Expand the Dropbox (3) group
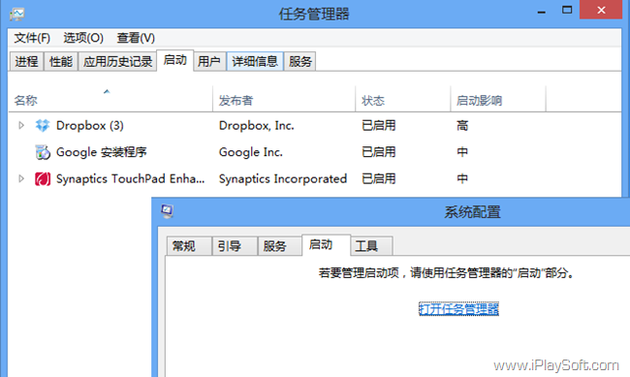The height and width of the screenshot is (377, 630). (21, 125)
